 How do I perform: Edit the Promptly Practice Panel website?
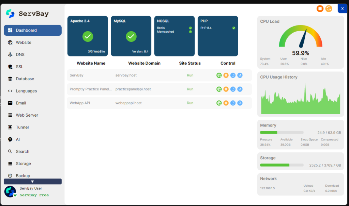pos(233,89)
